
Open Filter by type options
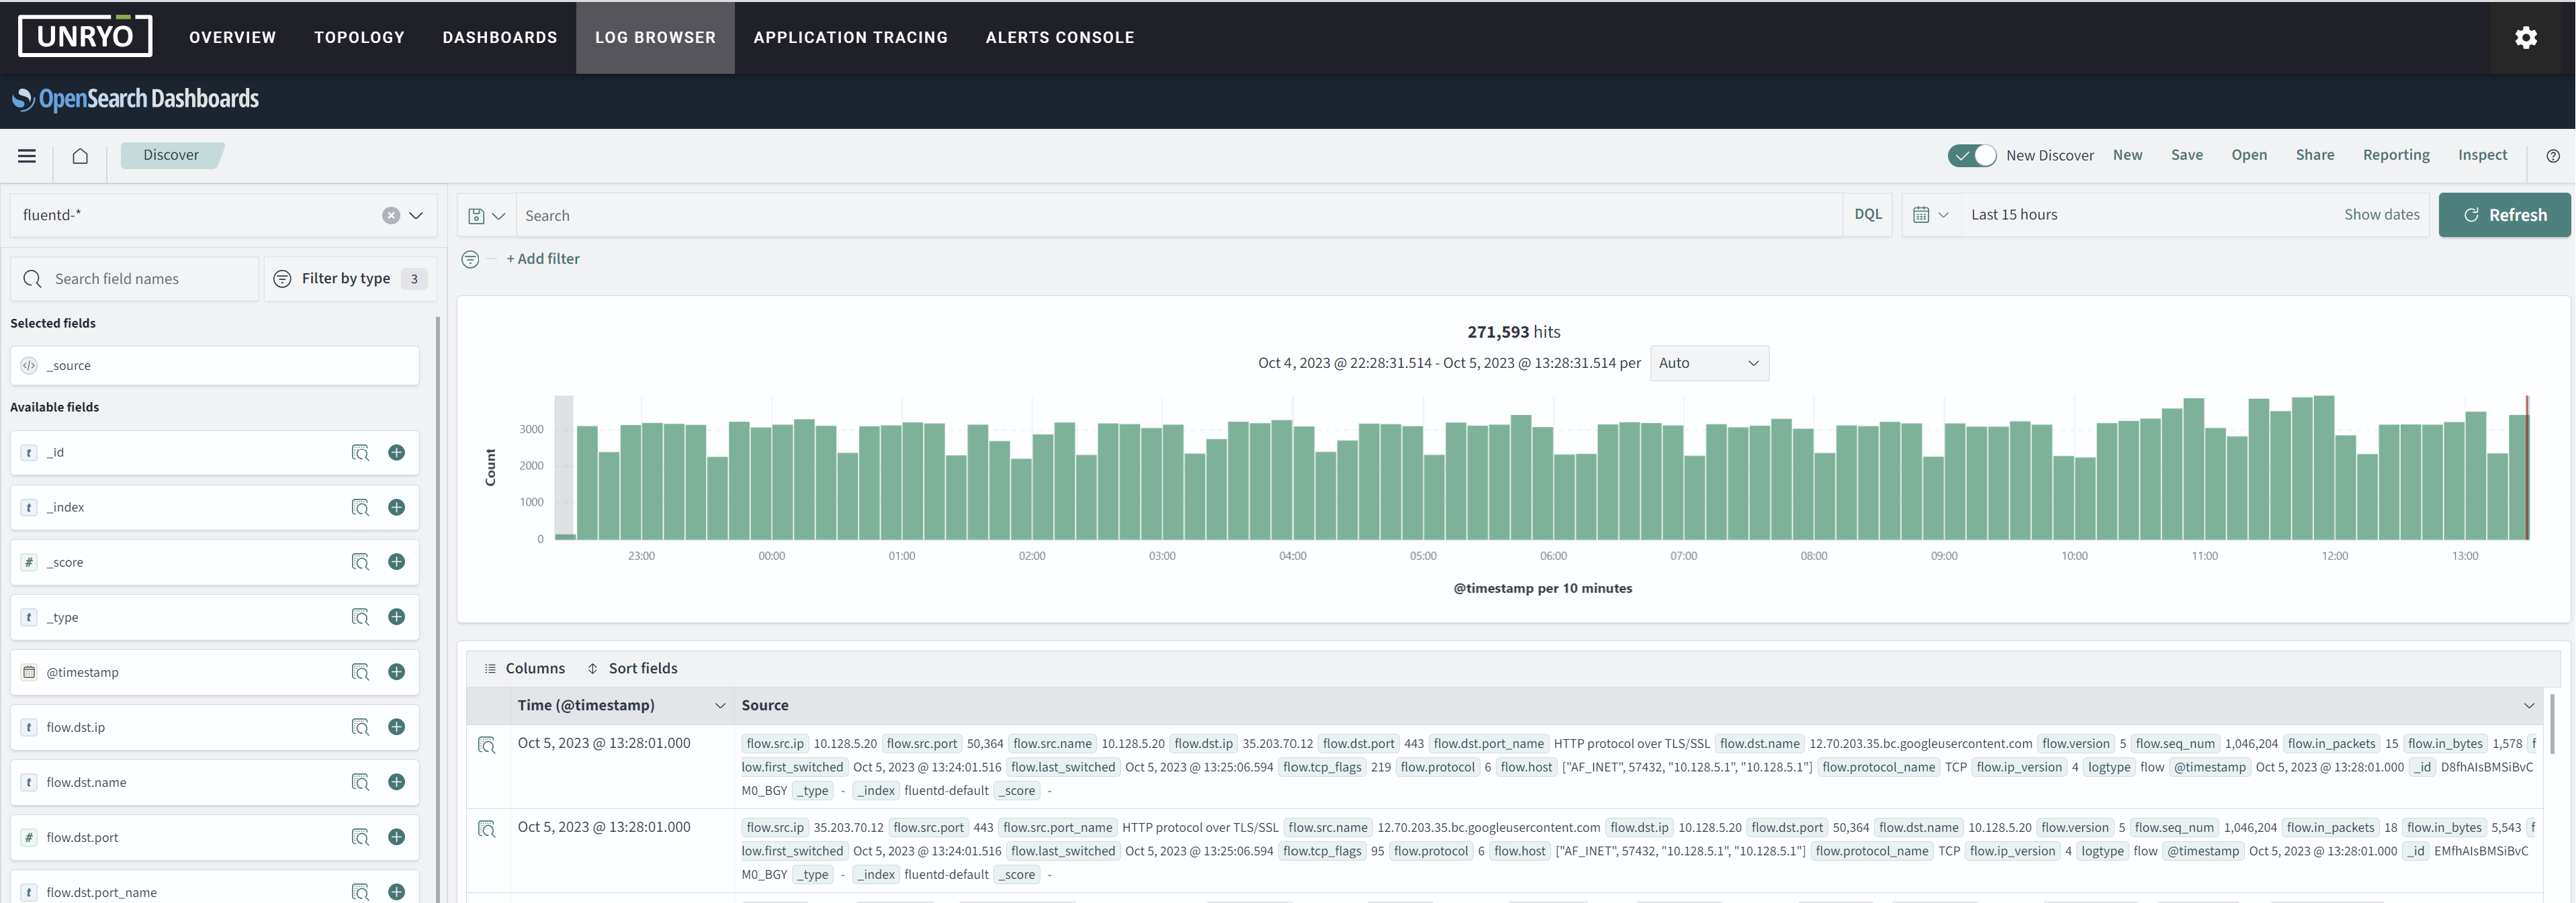point(350,279)
